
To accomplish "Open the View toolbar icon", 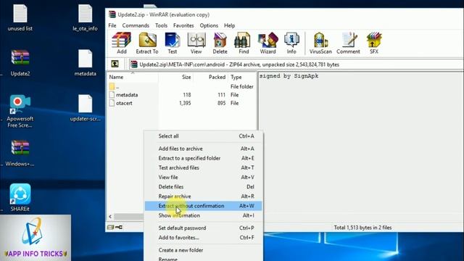I will (196, 43).
